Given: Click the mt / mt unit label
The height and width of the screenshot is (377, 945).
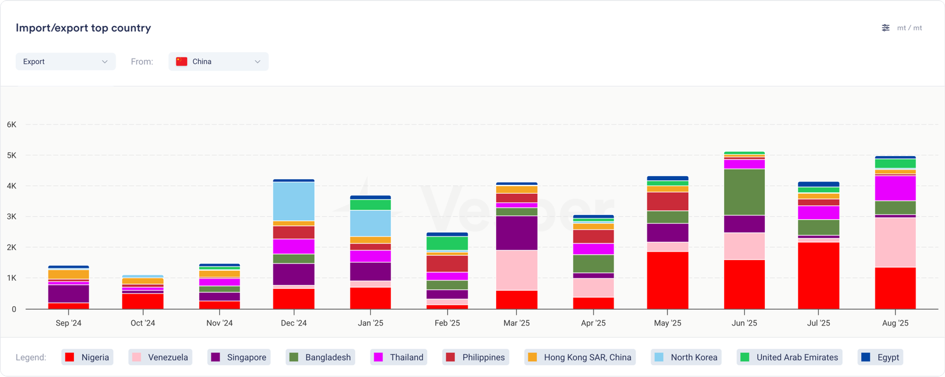Looking at the screenshot, I should click(910, 28).
